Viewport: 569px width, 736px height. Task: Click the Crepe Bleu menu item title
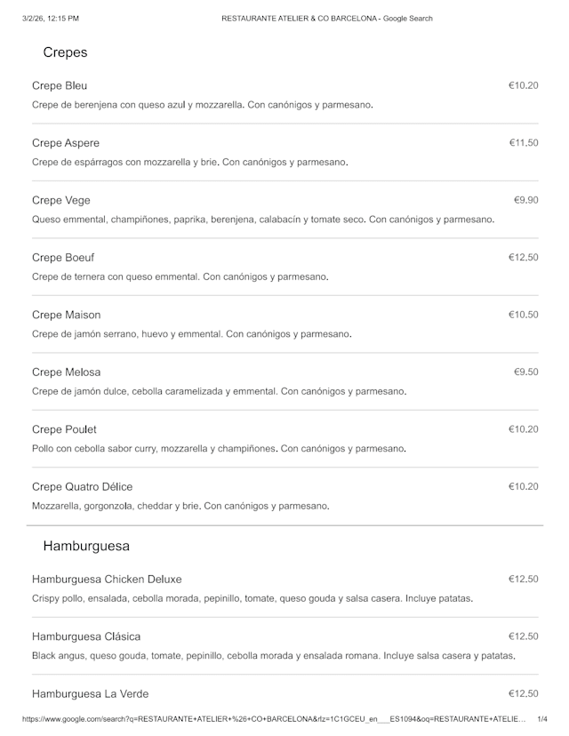click(60, 86)
